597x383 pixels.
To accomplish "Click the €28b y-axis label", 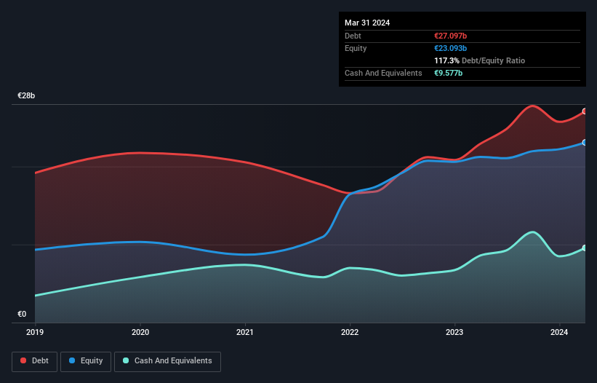I will tap(26, 95).
